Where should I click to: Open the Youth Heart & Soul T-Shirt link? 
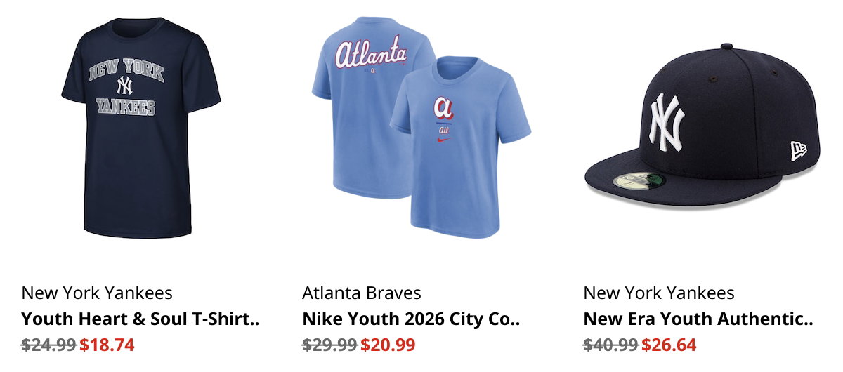[140, 319]
